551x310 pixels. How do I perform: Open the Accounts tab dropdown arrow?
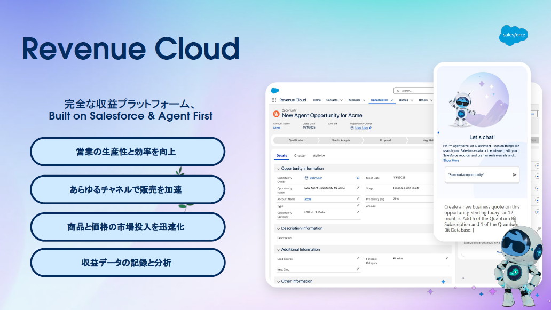point(364,100)
